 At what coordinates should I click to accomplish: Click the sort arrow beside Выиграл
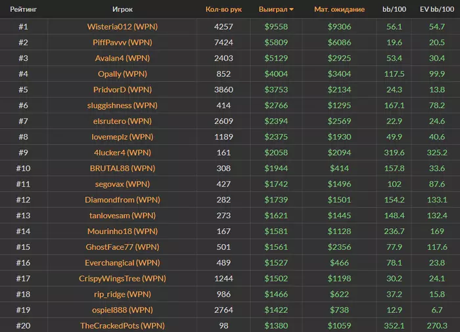click(x=292, y=10)
